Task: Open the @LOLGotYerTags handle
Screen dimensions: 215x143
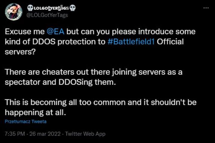Action: [47, 15]
